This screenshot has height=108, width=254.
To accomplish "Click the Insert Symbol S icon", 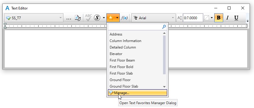I will (97, 18).
